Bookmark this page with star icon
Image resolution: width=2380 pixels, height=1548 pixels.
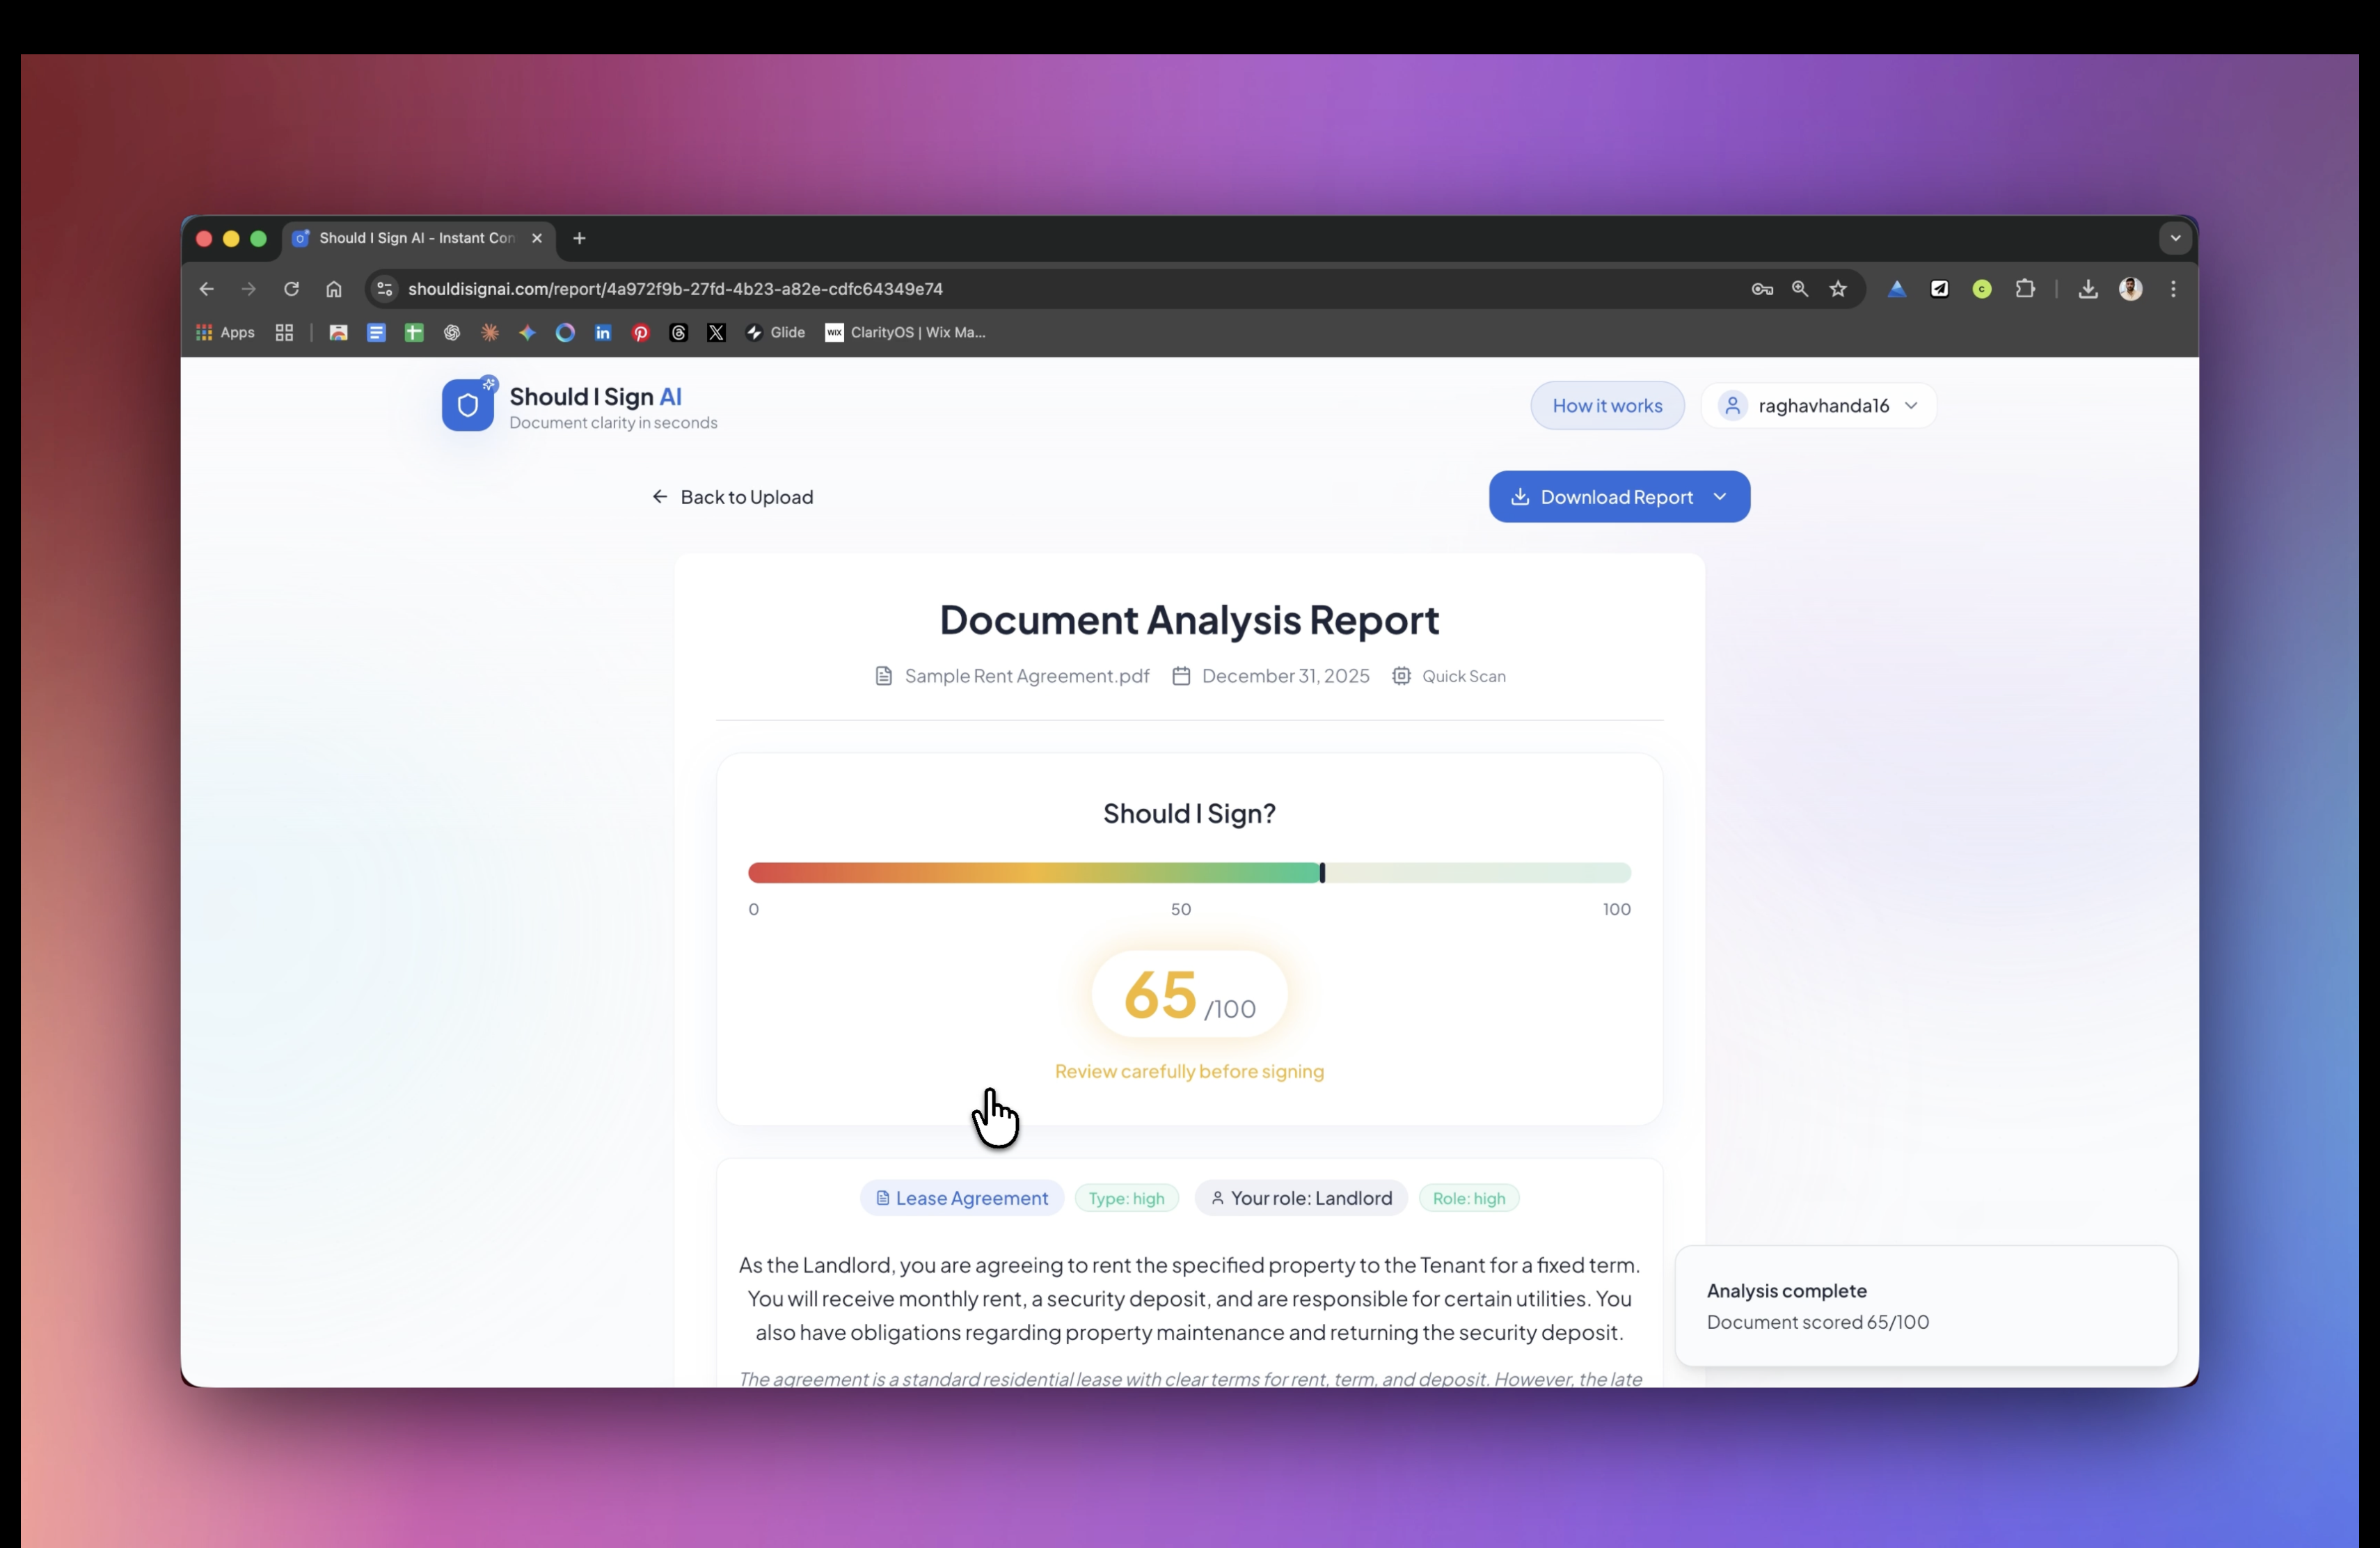1838,289
